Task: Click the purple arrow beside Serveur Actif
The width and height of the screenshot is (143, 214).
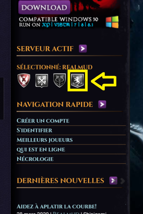Action: pyautogui.click(x=83, y=49)
